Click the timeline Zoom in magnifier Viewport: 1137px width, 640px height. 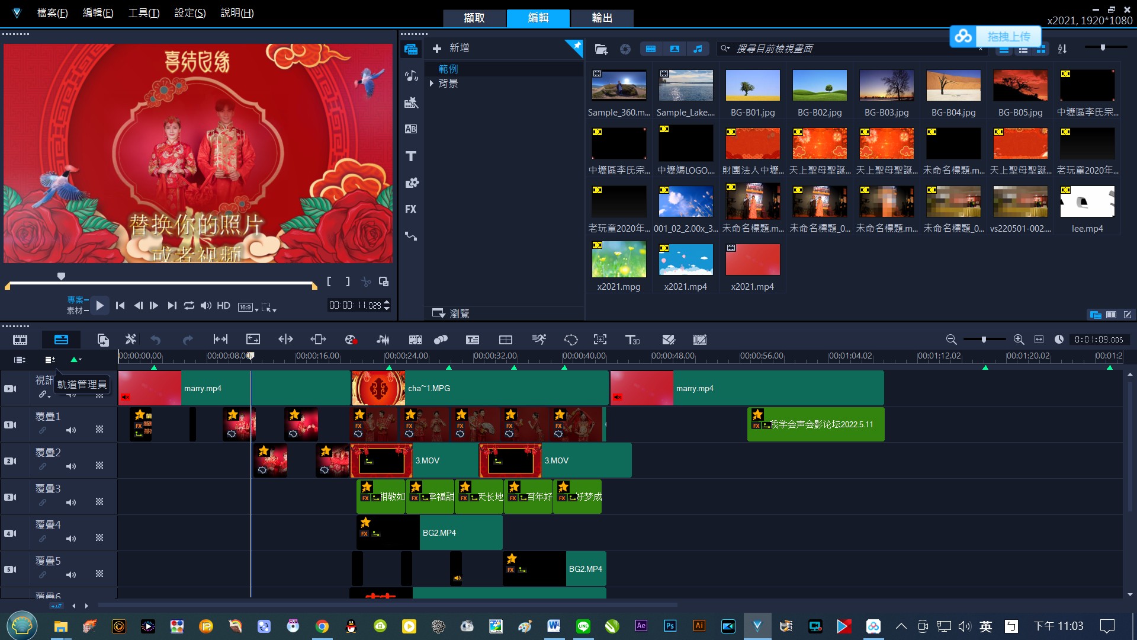(x=1019, y=340)
